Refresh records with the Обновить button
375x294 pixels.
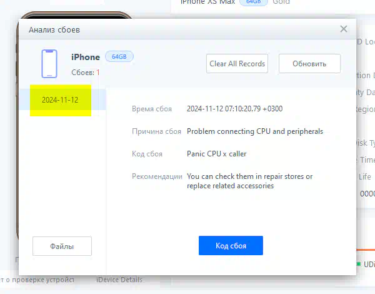pos(309,64)
